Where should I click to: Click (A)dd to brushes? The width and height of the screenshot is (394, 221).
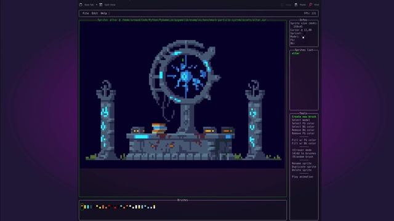[x=304, y=153]
